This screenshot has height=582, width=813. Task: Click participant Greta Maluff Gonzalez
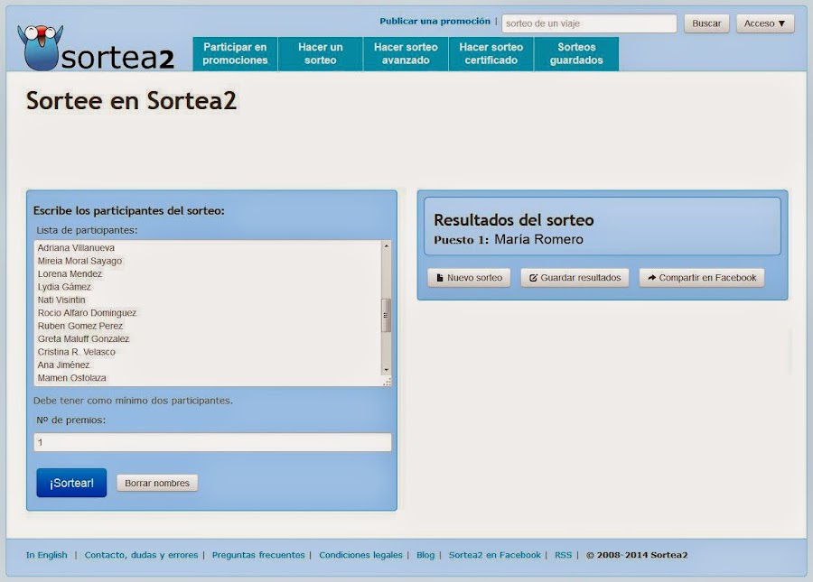tap(83, 338)
